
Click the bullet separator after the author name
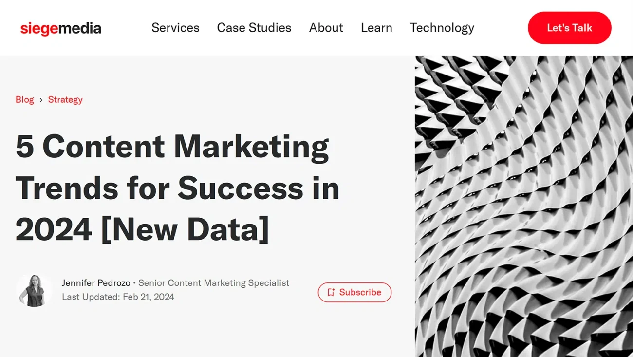tap(134, 283)
